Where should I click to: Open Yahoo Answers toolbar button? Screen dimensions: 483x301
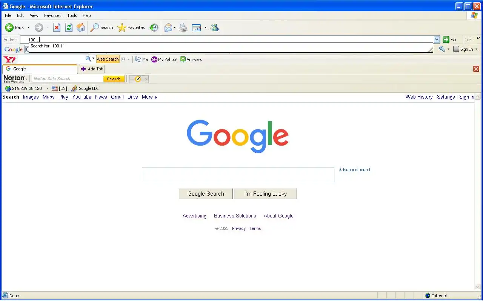(x=191, y=59)
